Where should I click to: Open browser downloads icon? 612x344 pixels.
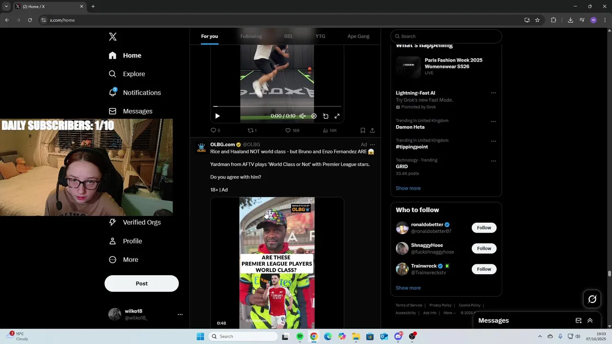click(570, 20)
